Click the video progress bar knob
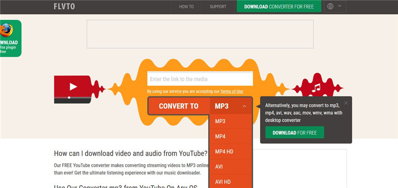 69,97
